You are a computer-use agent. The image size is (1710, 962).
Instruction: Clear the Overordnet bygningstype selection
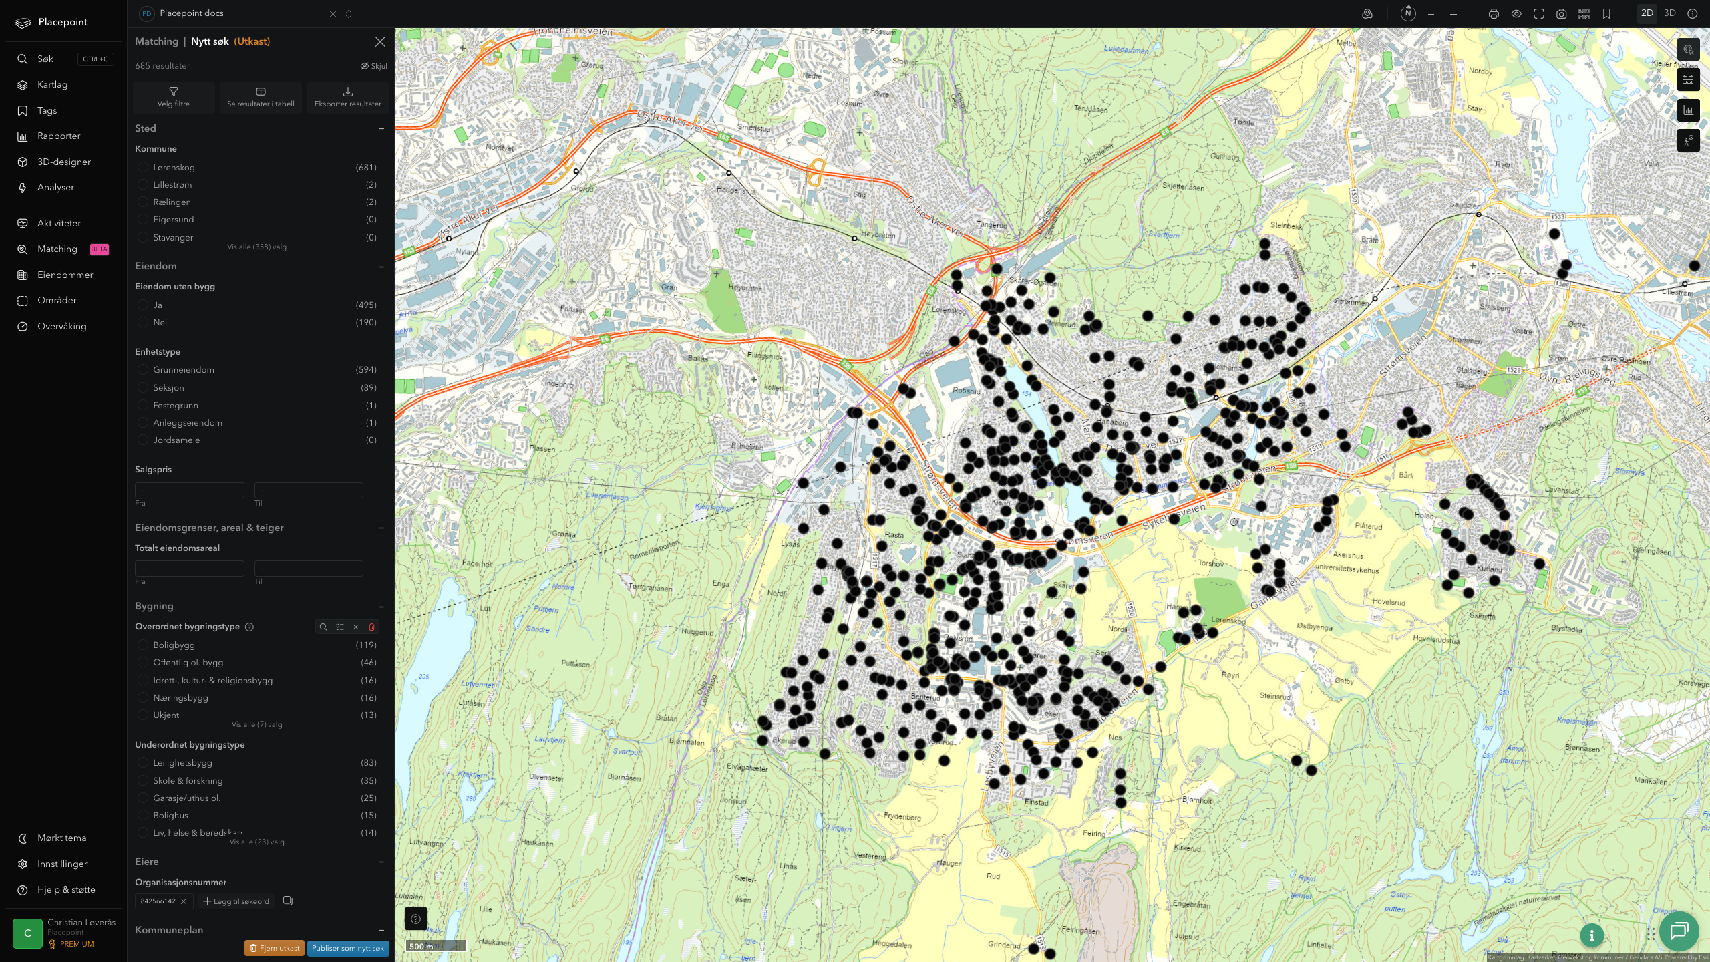[x=356, y=627]
